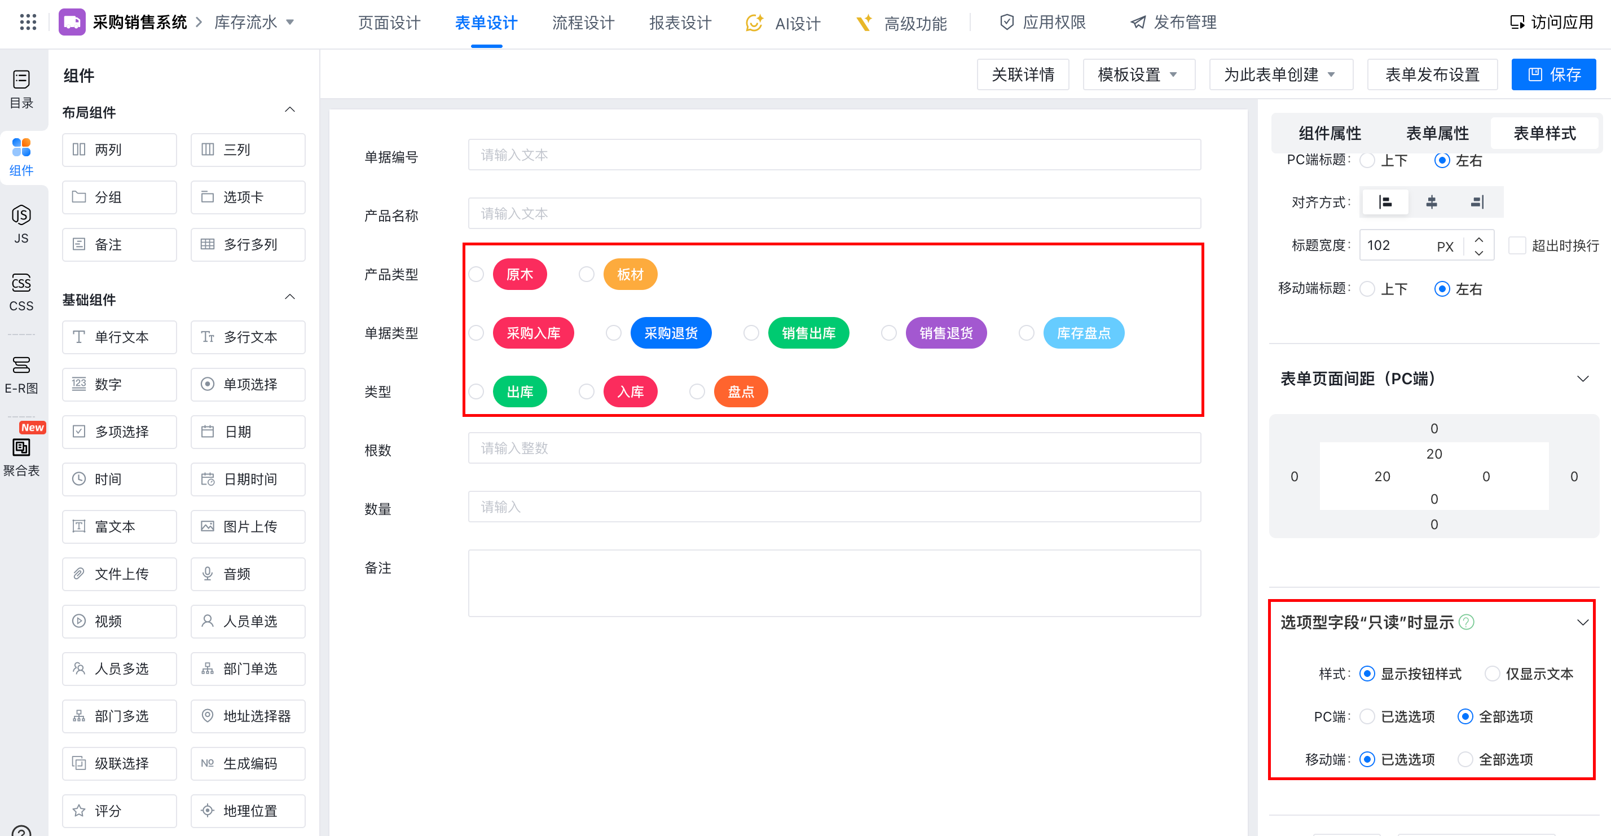Switch to 组件属性 tab
This screenshot has height=836, width=1611.
coord(1330,133)
